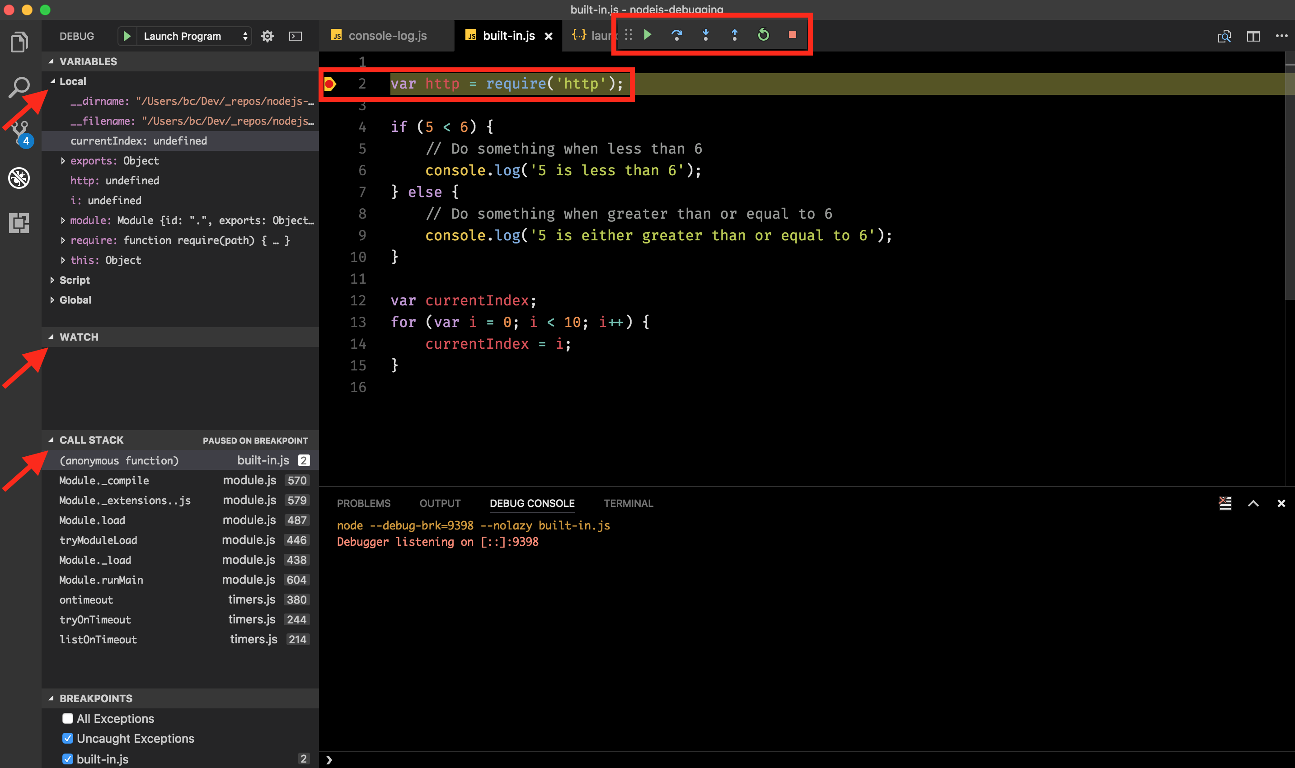Switch to the PROBLEMS panel tab
This screenshot has height=768, width=1295.
pos(364,503)
